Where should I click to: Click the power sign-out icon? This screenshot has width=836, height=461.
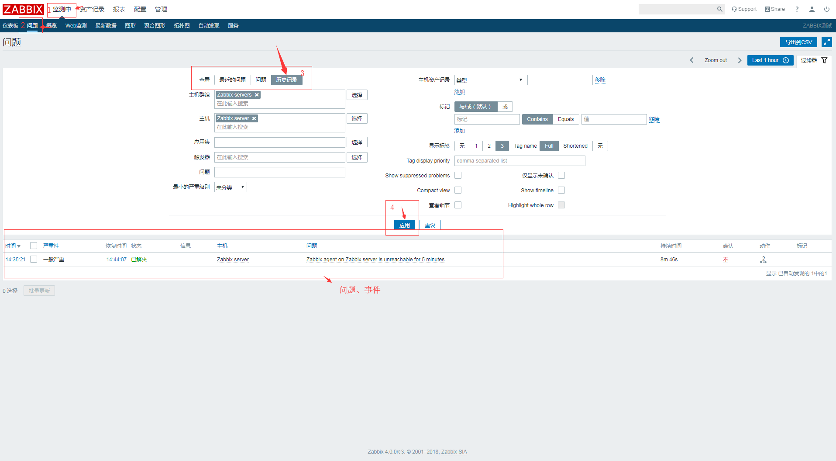pos(827,9)
